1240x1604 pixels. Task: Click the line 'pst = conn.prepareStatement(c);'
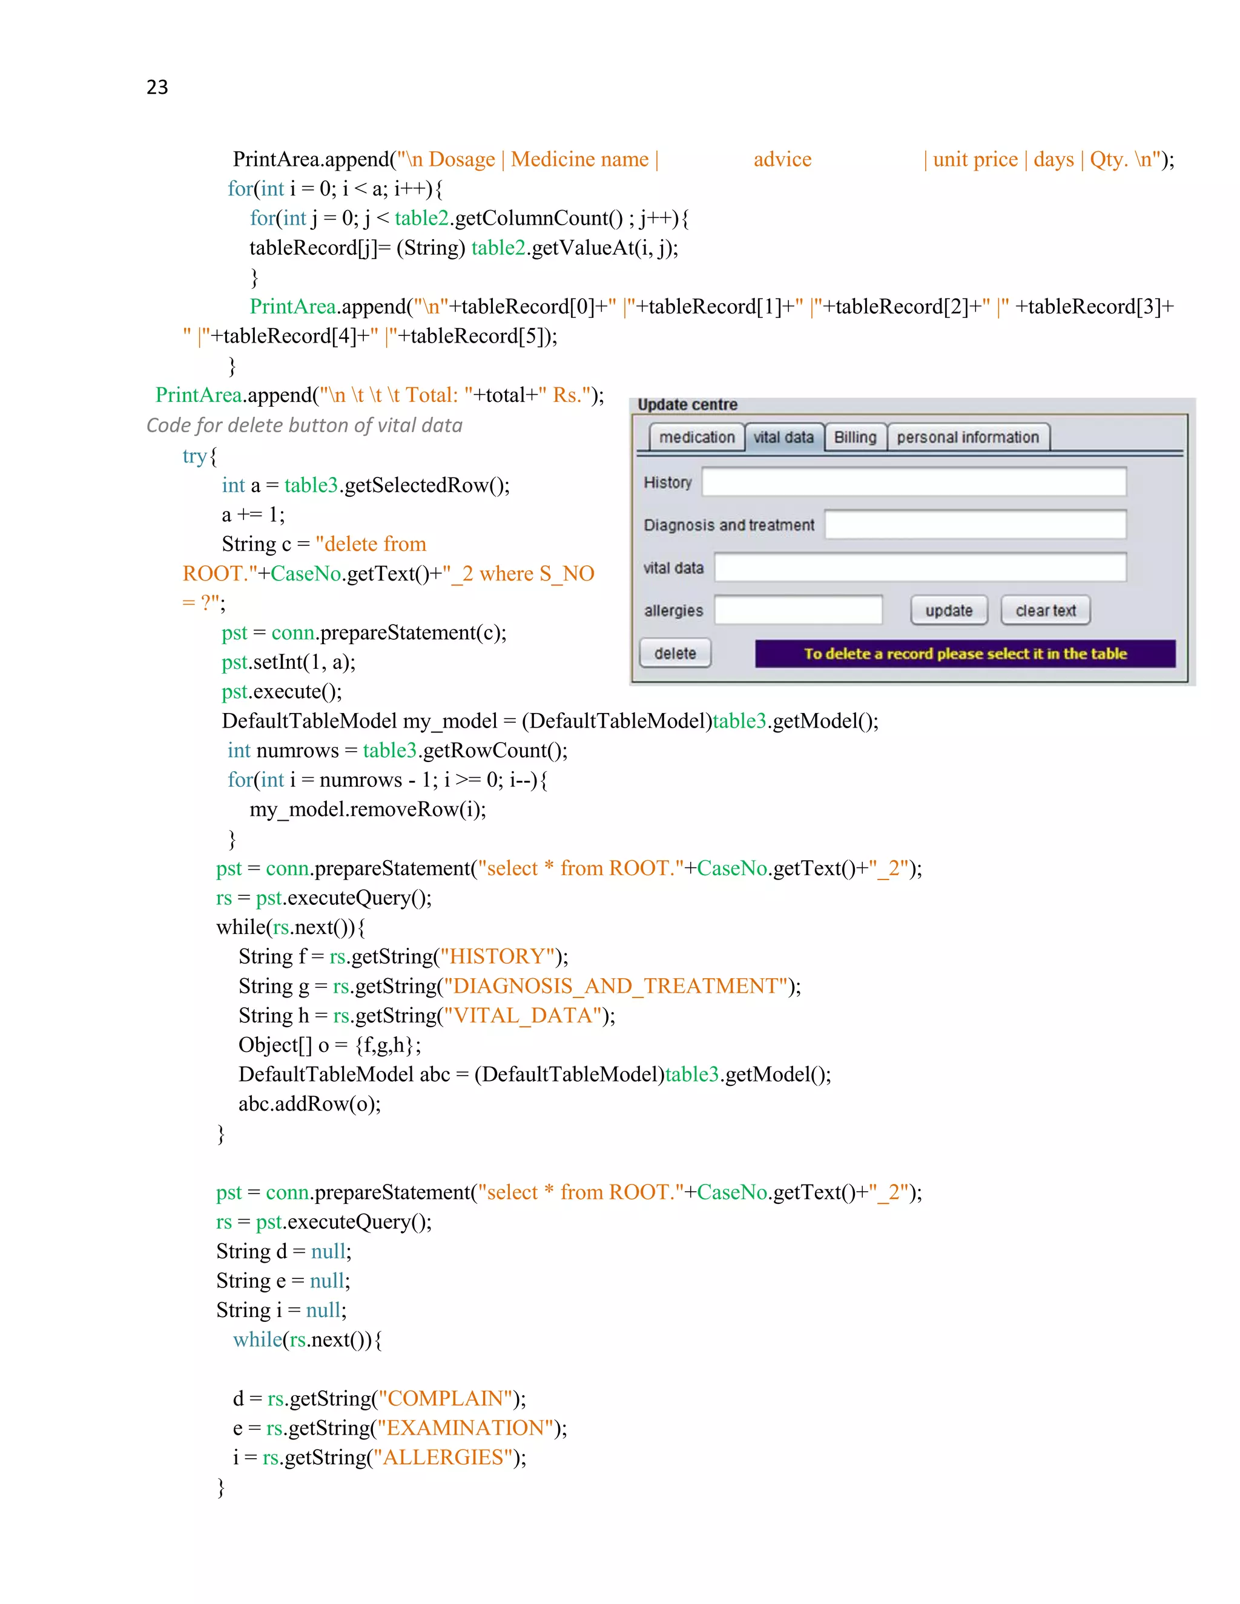coord(364,633)
